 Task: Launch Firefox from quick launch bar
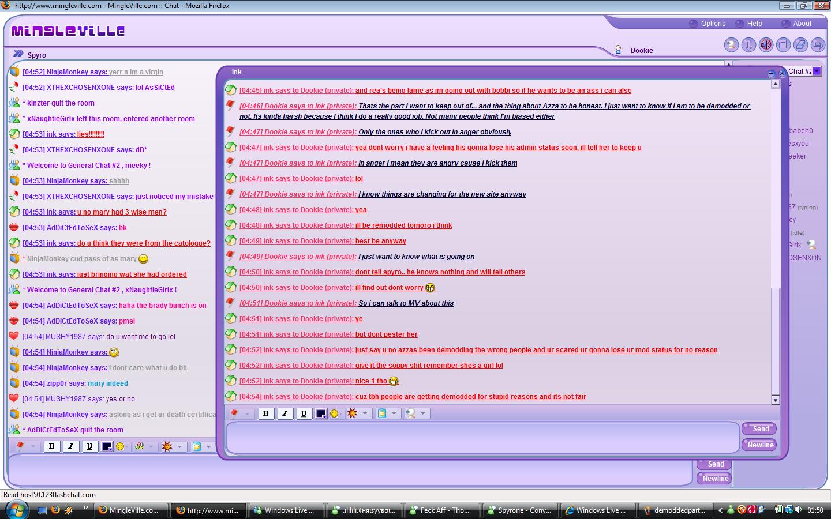click(55, 510)
